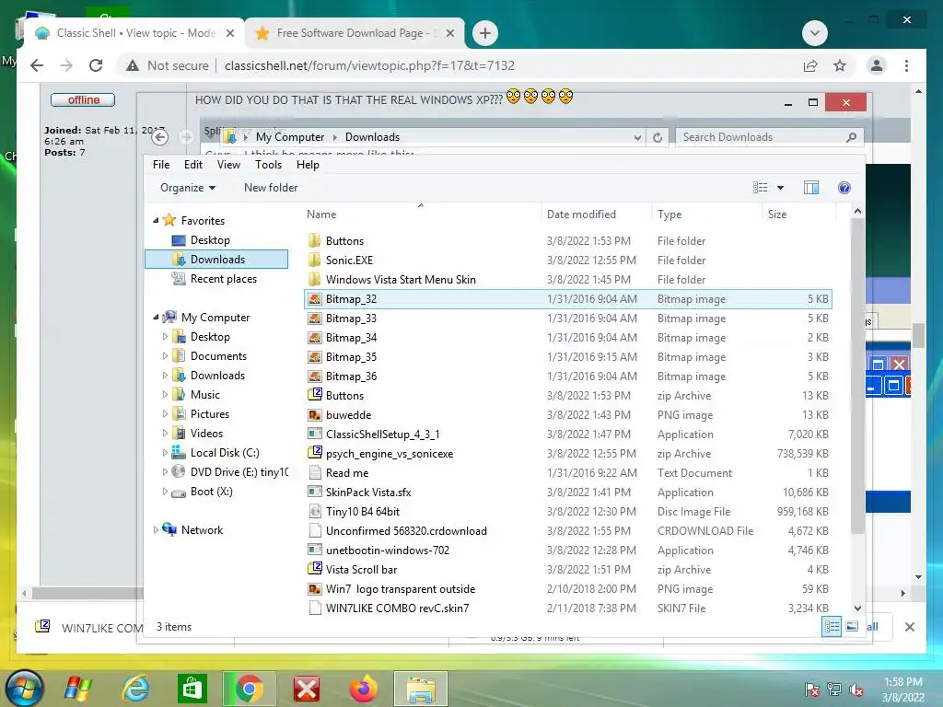
Task: Open address bar history dropdown
Action: pyautogui.click(x=637, y=138)
